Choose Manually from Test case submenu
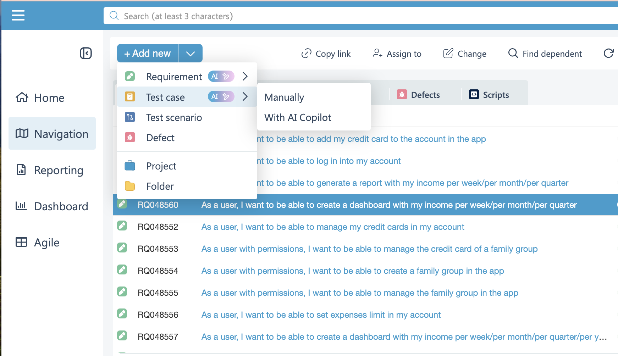 [284, 97]
